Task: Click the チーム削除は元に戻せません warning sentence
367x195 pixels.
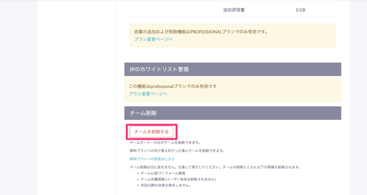Action: click(215, 167)
